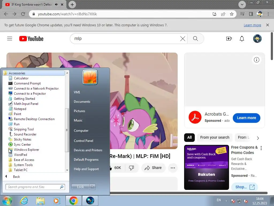Click Learn more link in Chrome update bar
The image size is (274, 206).
tap(252, 25)
